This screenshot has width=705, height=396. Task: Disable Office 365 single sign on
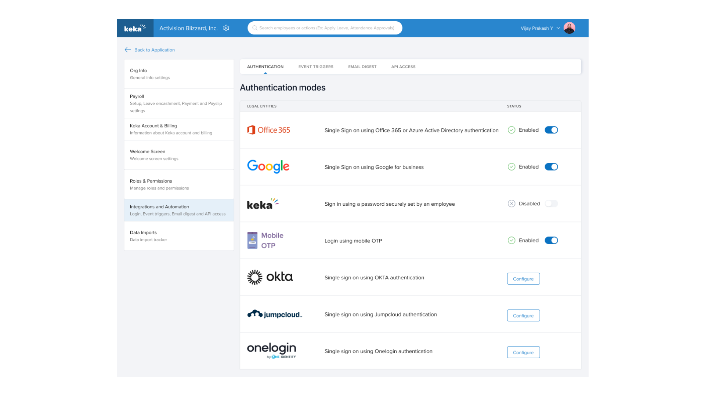[x=551, y=130]
